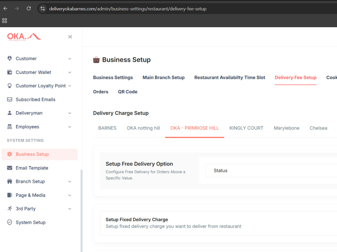The image size is (337, 252).
Task: Click the Email Template envelope icon
Action: tap(10, 168)
